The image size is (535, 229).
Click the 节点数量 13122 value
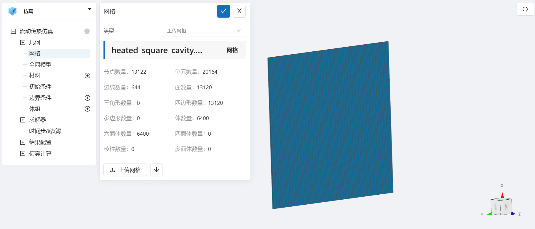139,72
